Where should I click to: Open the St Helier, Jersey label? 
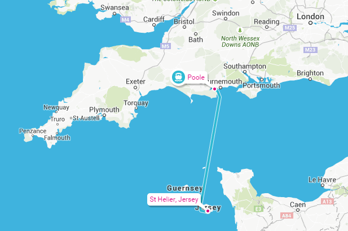click(174, 199)
